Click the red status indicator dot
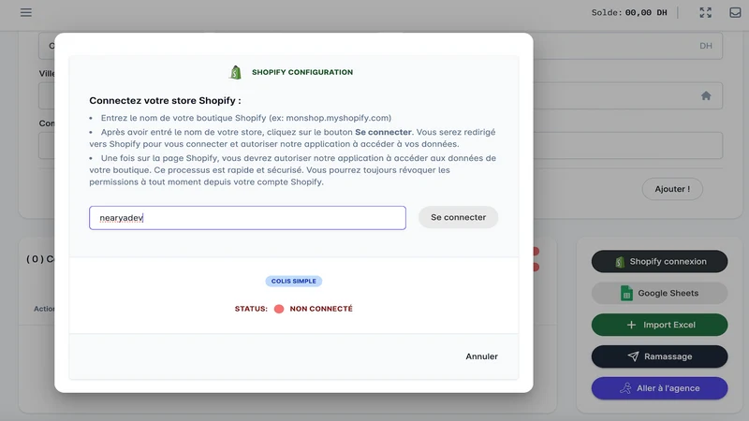749x421 pixels. coord(279,309)
